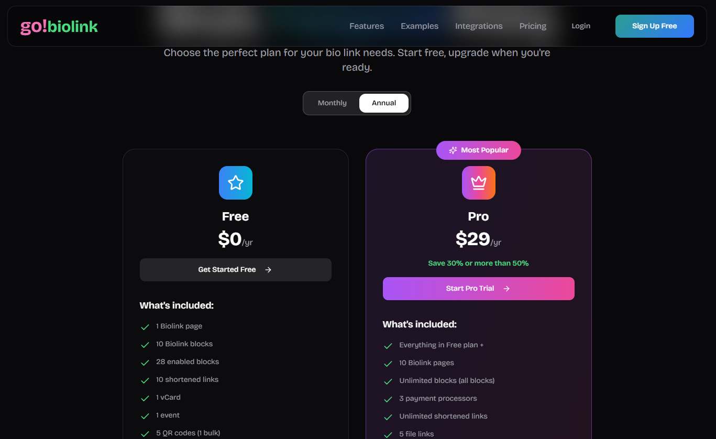The image size is (716, 439).
Task: Click the Most Popular badge
Action: [479, 150]
